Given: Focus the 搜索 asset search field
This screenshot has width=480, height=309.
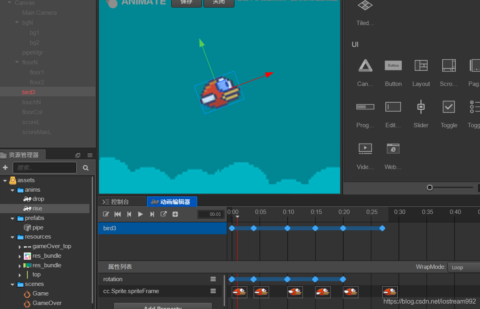Looking at the screenshot, I should click(x=45, y=168).
